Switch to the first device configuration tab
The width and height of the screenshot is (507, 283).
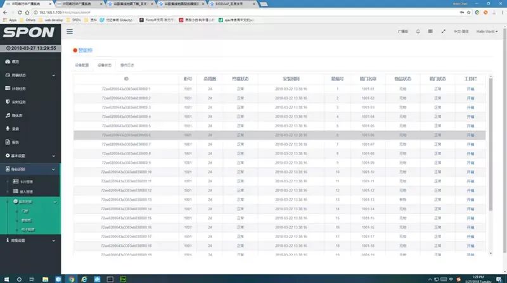82,65
